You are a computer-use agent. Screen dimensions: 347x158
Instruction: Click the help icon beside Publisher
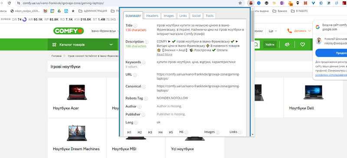(x=144, y=115)
